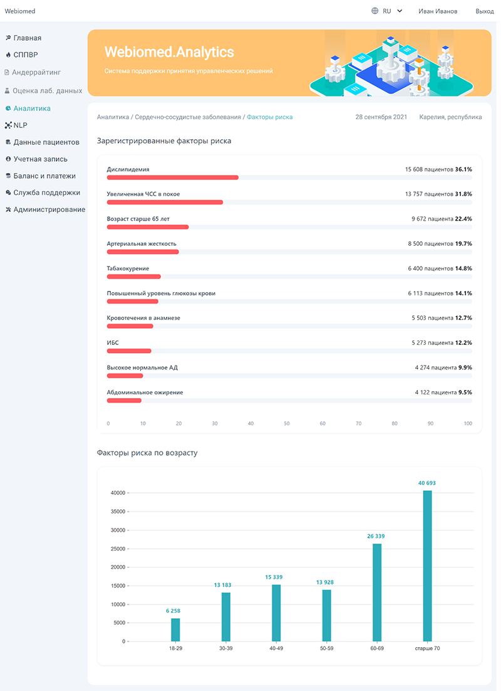Open the Главная menu item
Viewport: 501px width, 691px height.
(28, 38)
